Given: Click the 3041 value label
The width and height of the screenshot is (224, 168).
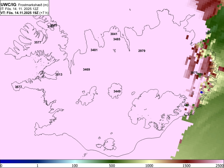Looking at the screenshot, I should pos(114,34).
